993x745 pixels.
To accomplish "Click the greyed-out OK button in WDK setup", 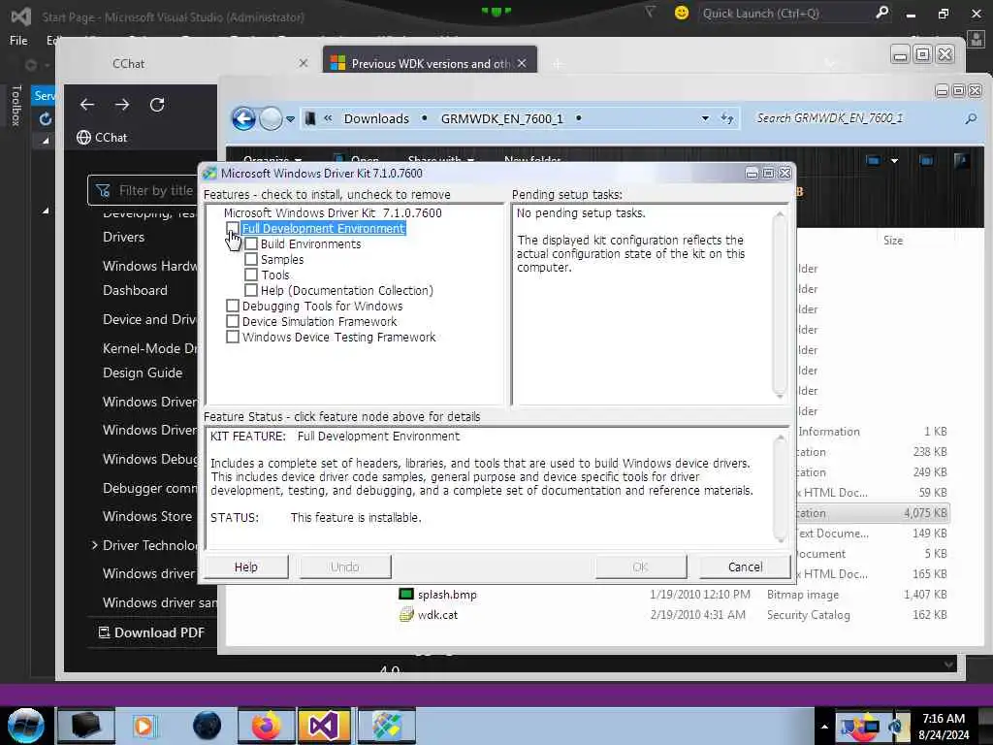I will [640, 567].
